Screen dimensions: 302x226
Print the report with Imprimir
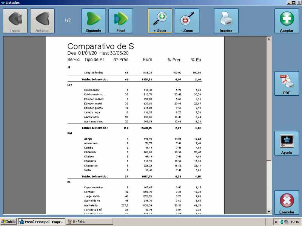226,21
